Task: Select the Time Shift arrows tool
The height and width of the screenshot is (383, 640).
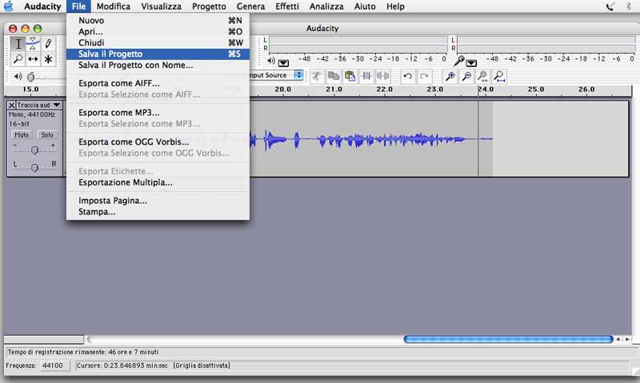Action: pyautogui.click(x=33, y=59)
